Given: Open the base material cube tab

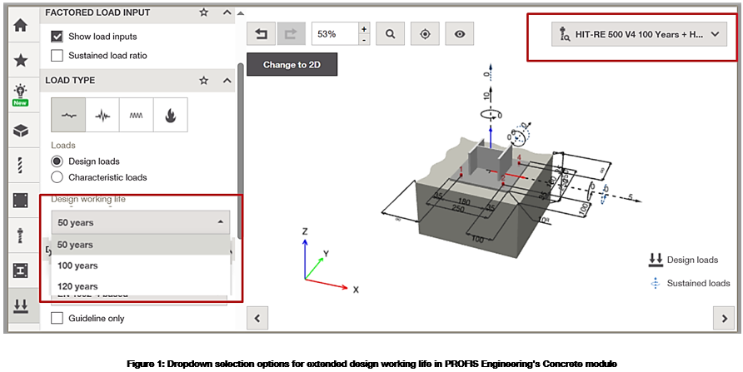Looking at the screenshot, I should click(x=20, y=131).
